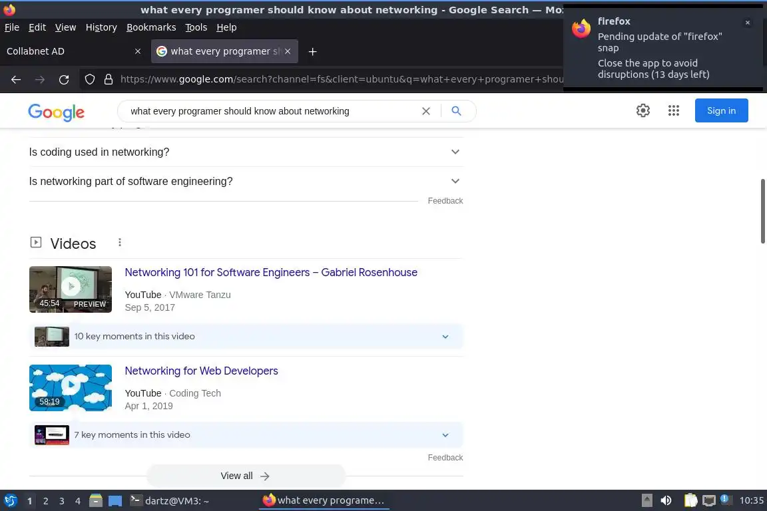The width and height of the screenshot is (767, 511).
Task: Open the Help menu
Action: [226, 27]
